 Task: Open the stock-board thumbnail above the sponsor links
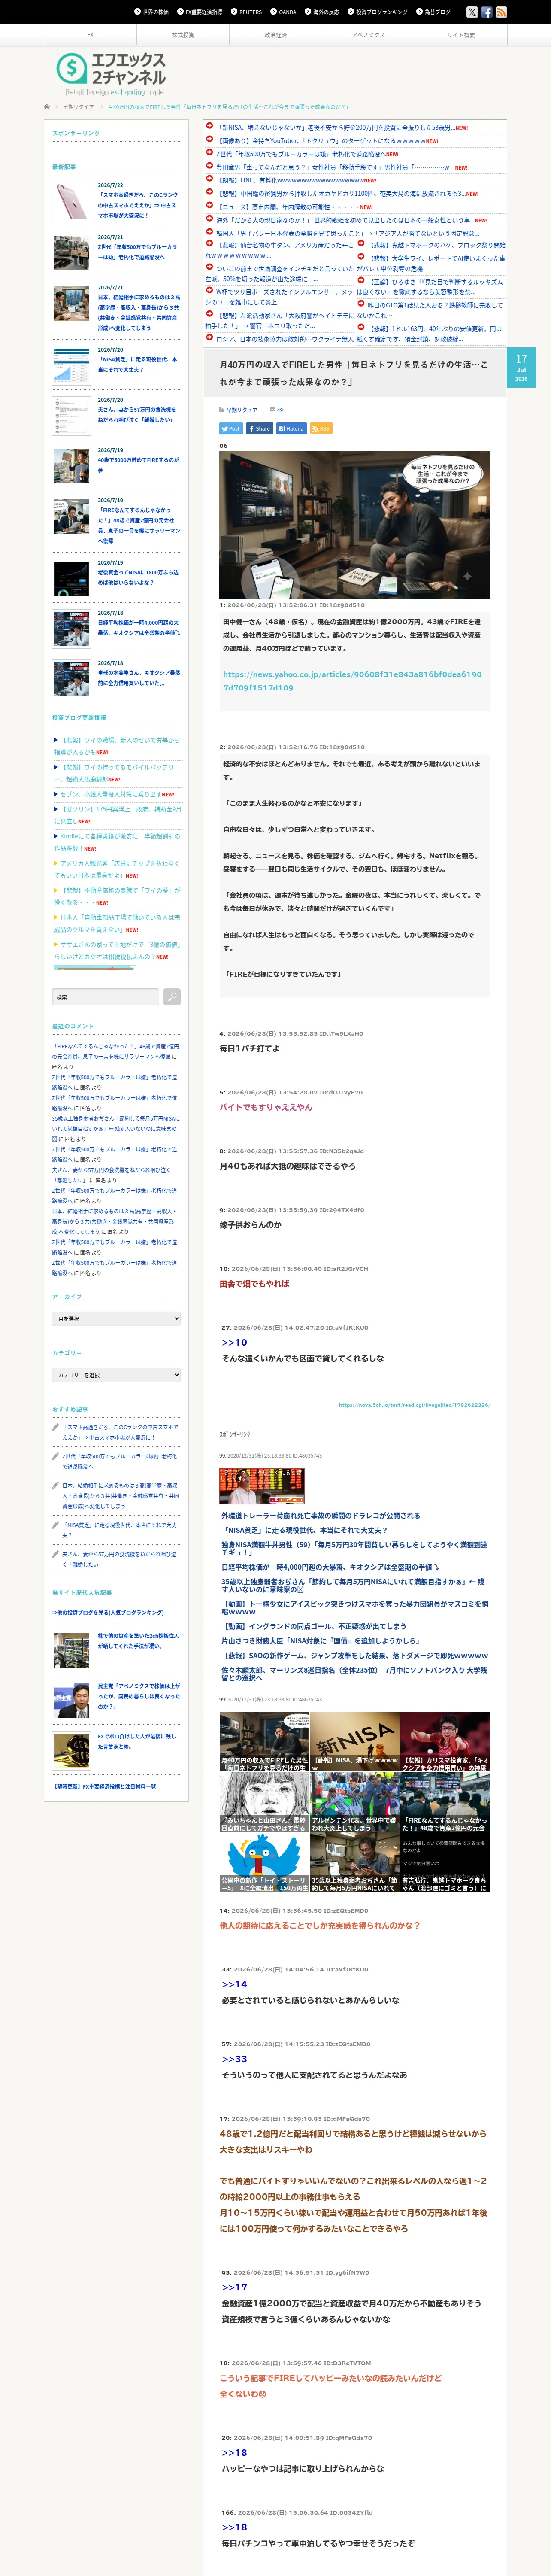(262, 1486)
